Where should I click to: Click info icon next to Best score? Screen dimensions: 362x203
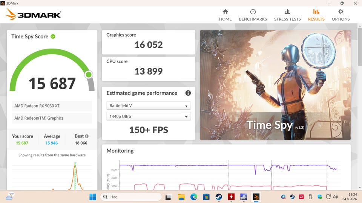(x=87, y=136)
